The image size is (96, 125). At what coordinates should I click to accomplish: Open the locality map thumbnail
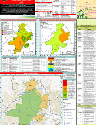[x=86, y=9]
